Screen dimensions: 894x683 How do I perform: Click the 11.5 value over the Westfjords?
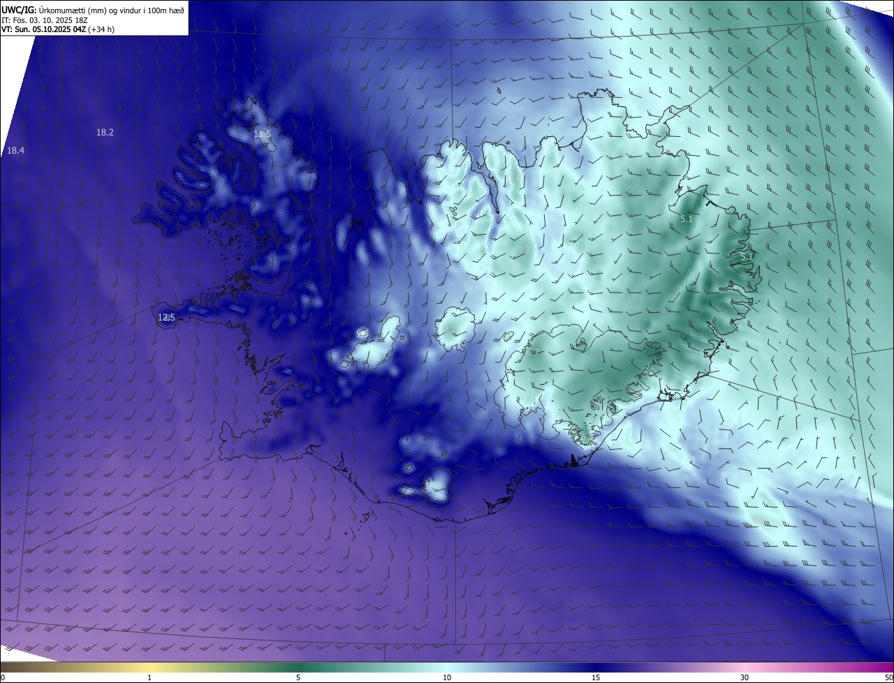click(262, 134)
